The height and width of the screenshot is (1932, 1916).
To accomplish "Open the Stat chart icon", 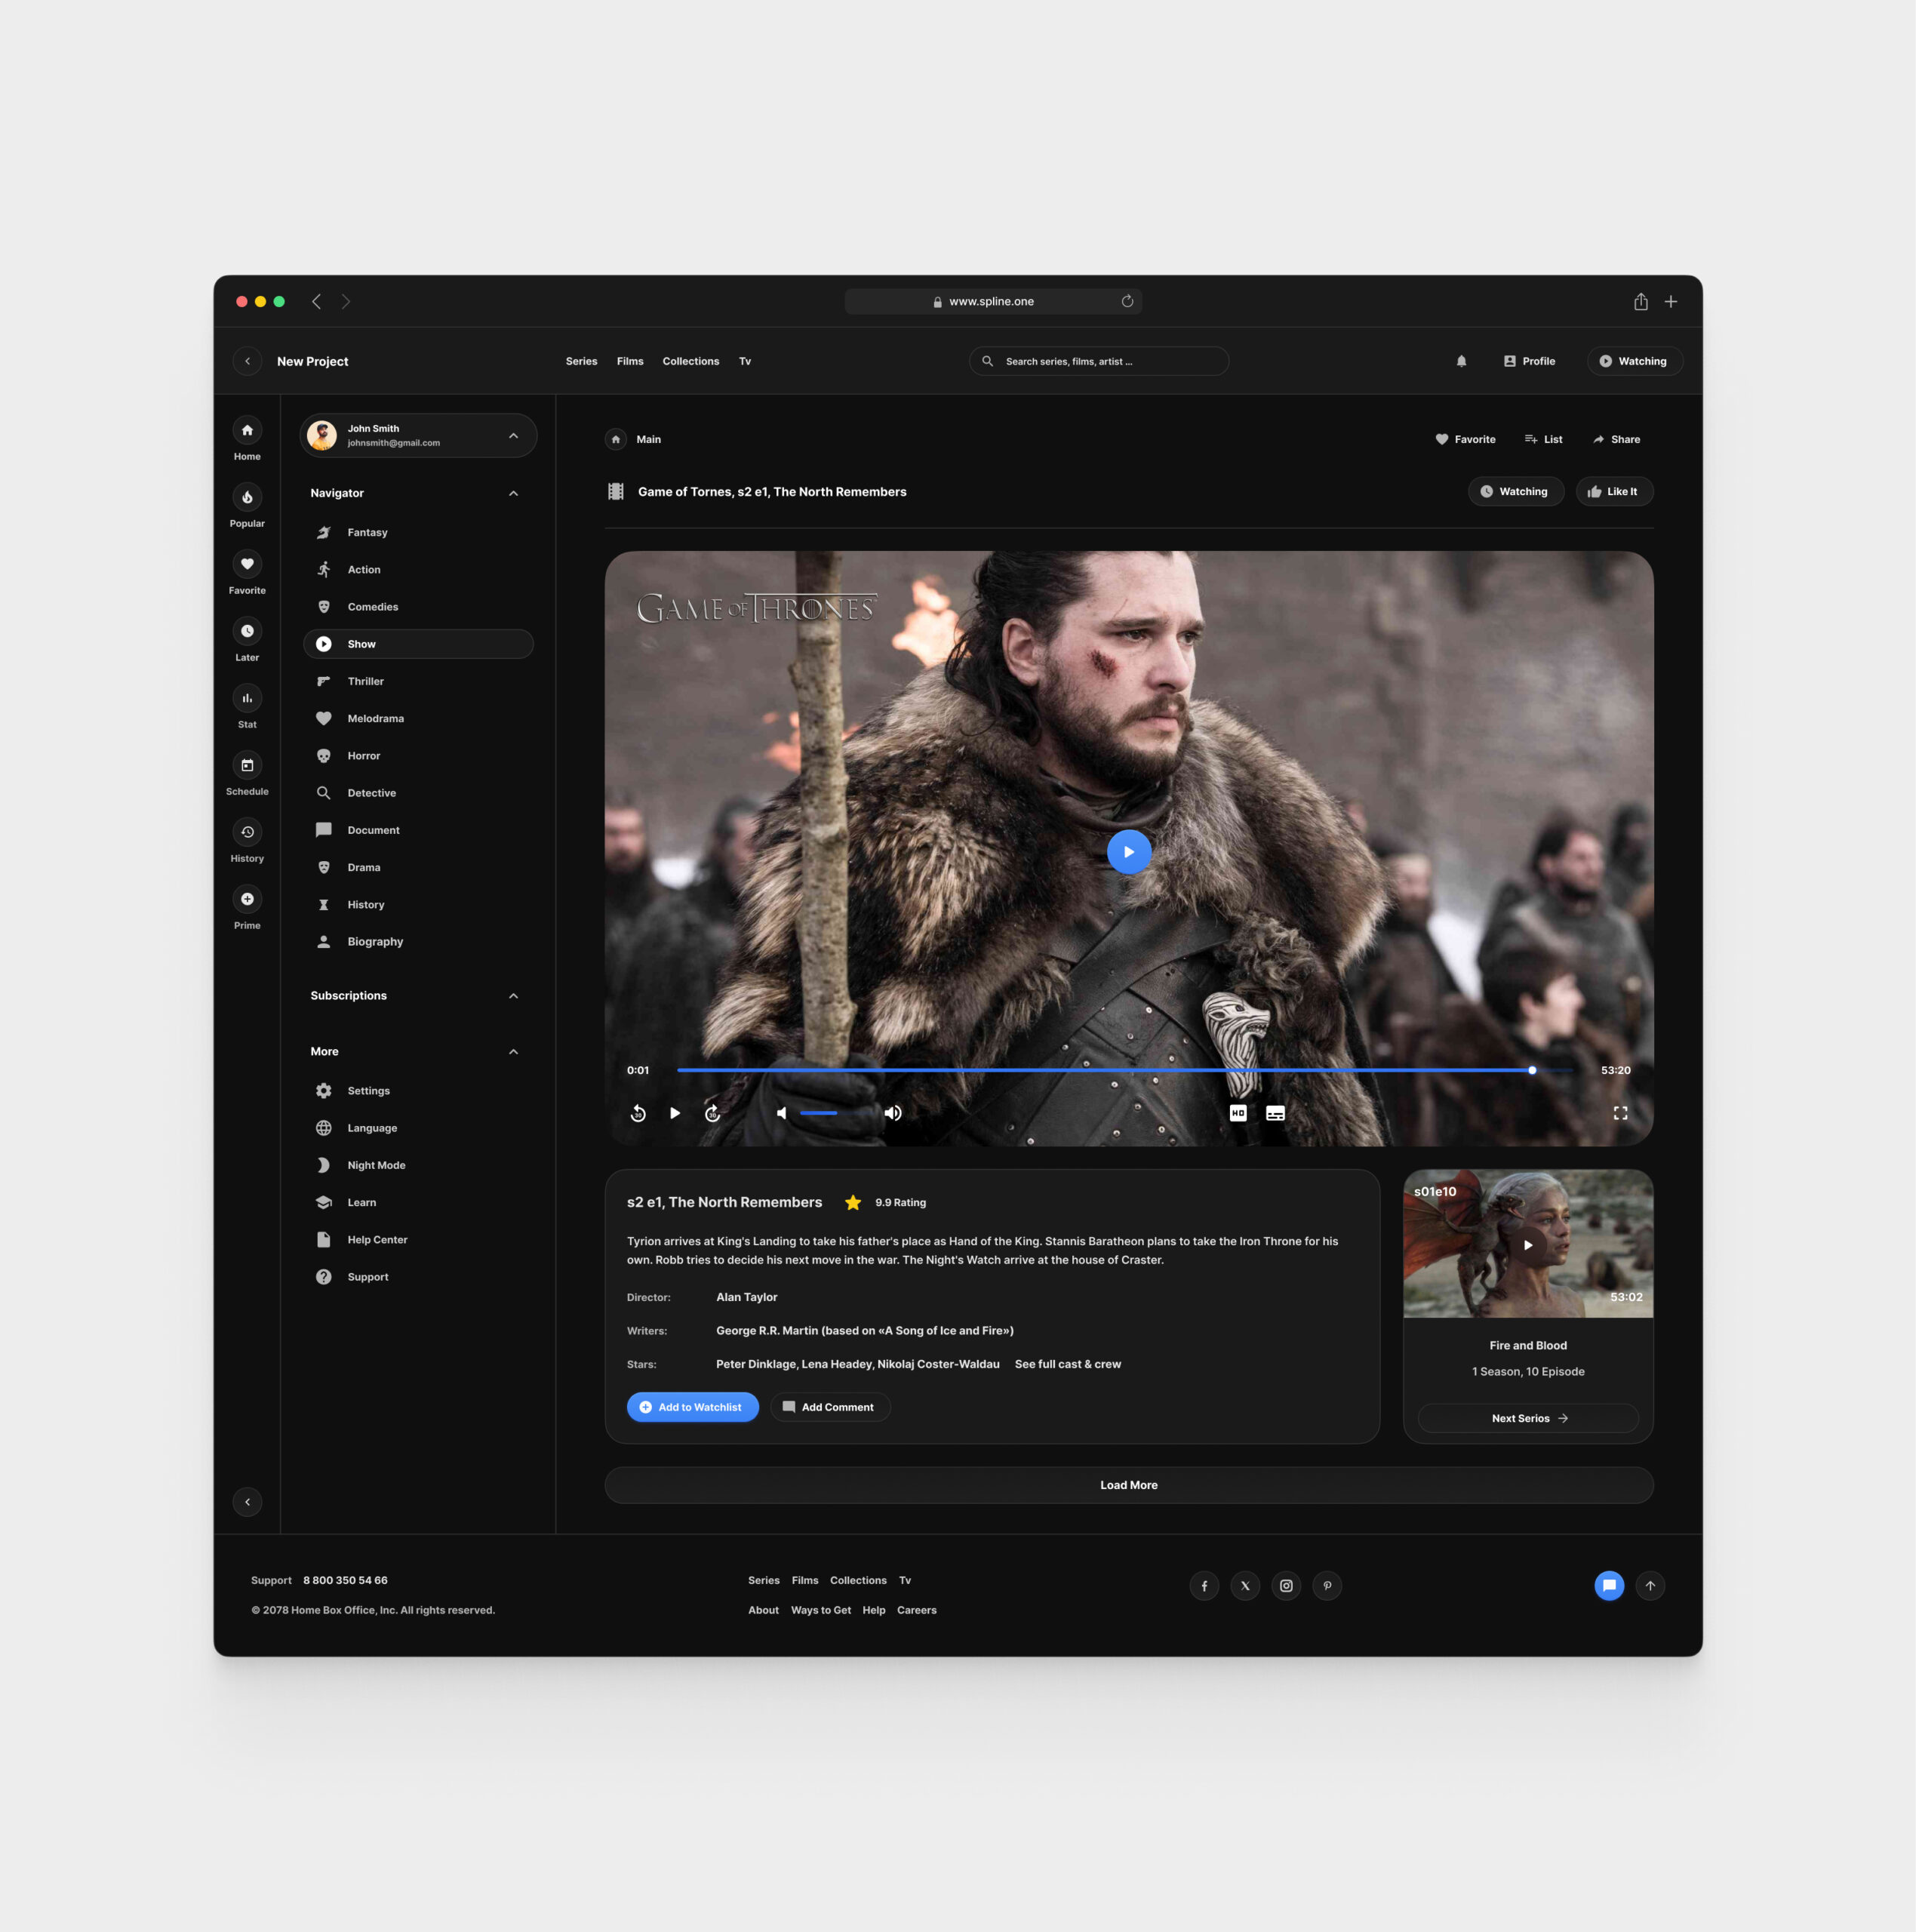I will point(247,698).
